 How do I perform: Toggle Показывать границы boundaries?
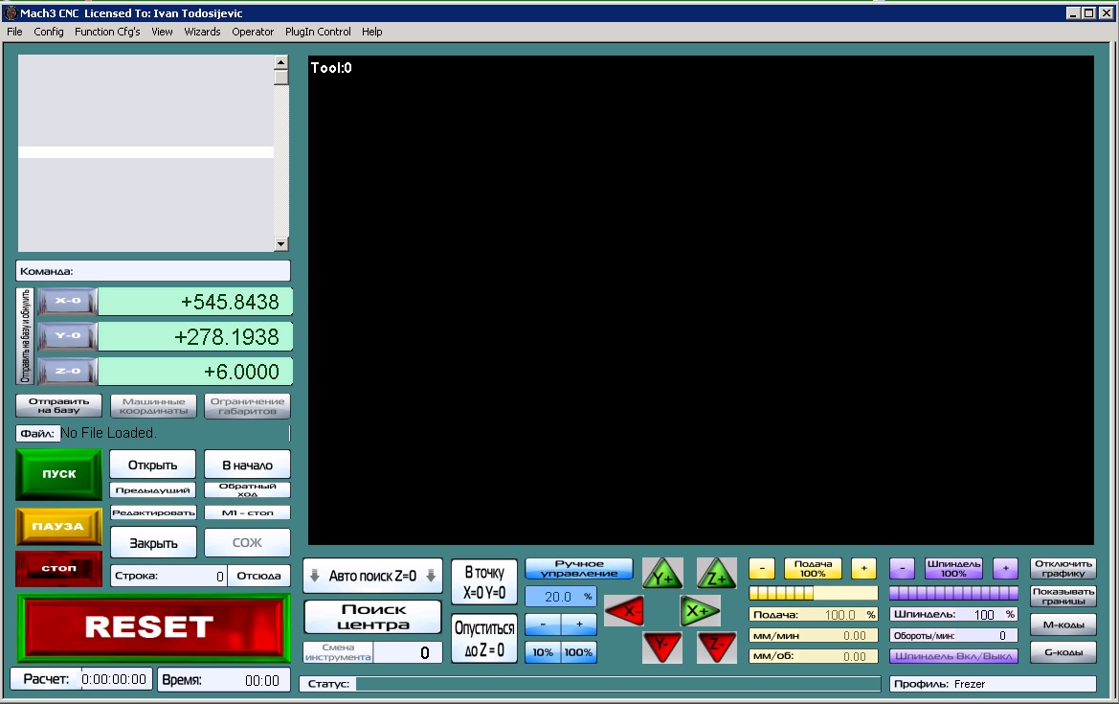click(x=1063, y=596)
